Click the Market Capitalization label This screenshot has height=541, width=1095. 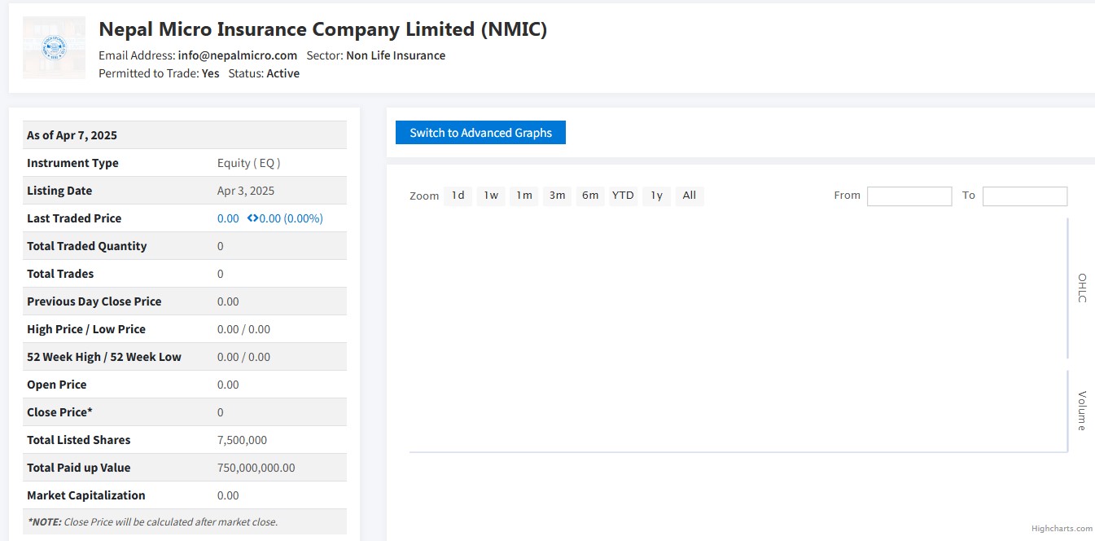click(86, 495)
